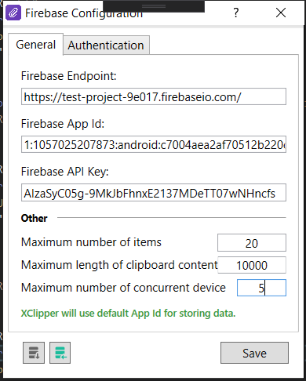
Task: Open the help question mark button
Action: point(236,13)
